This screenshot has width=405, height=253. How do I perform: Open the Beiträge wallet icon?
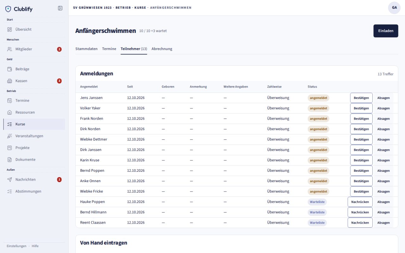pos(9,69)
